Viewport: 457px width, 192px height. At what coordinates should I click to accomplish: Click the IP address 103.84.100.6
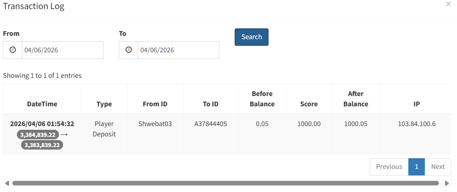click(x=417, y=124)
